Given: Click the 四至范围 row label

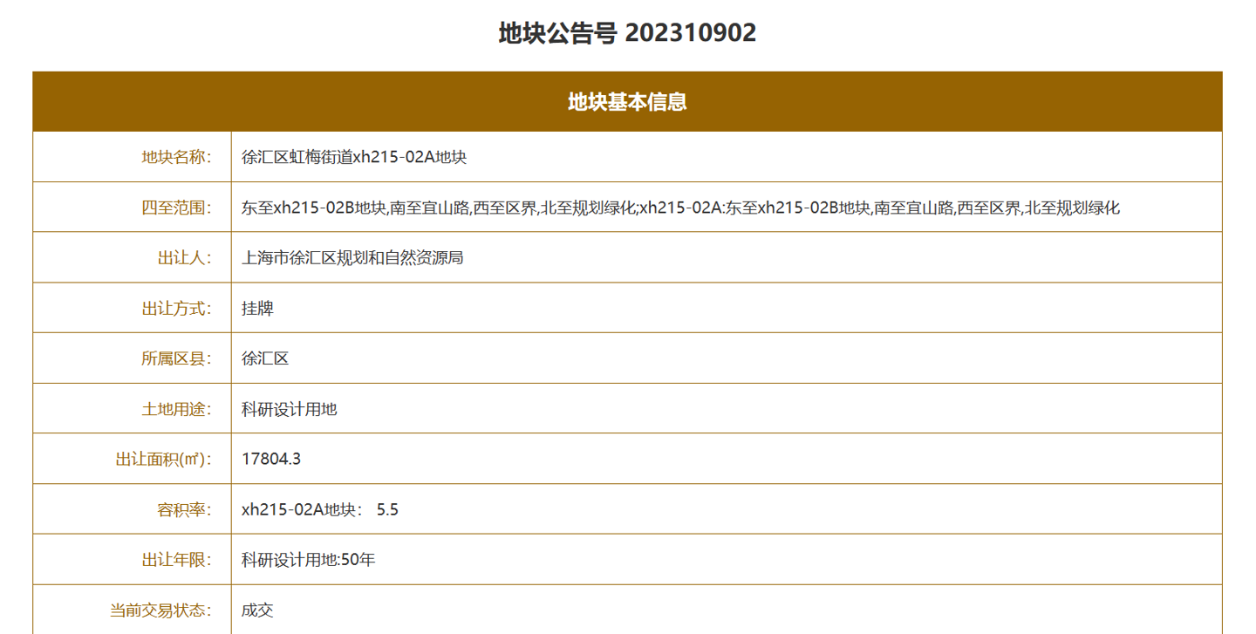Looking at the screenshot, I should tap(181, 206).
